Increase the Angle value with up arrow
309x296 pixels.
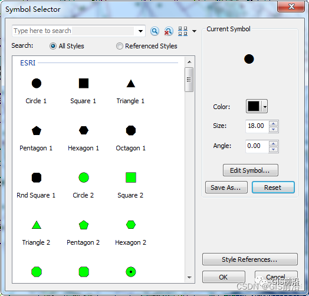point(274,143)
